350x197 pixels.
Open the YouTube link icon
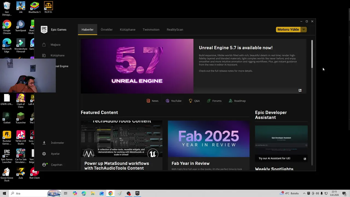point(167,101)
